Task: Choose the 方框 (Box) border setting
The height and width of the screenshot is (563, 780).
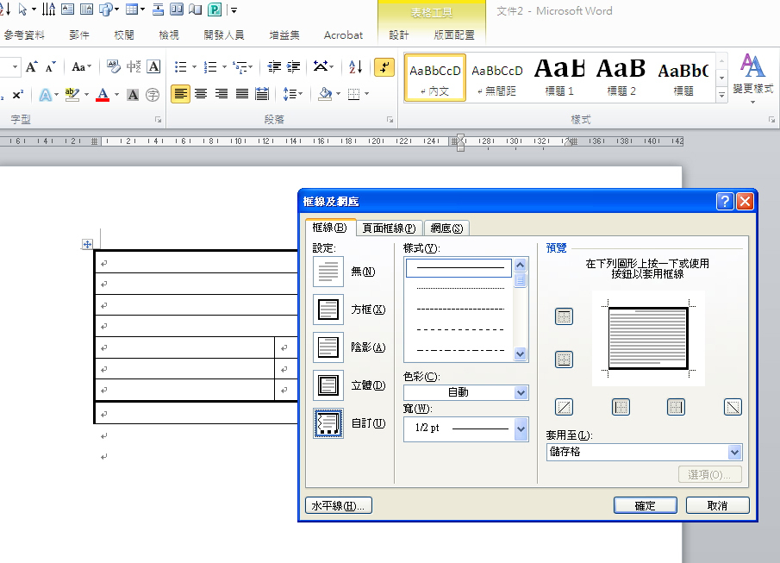Action: [x=328, y=310]
